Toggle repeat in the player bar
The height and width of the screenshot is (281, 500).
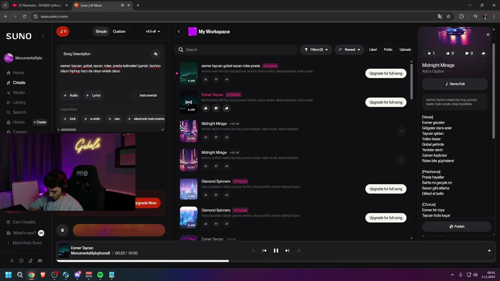299,251
